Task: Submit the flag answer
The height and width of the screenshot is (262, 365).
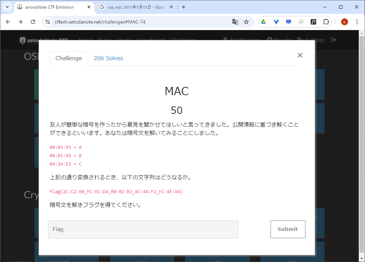Action: (x=288, y=229)
